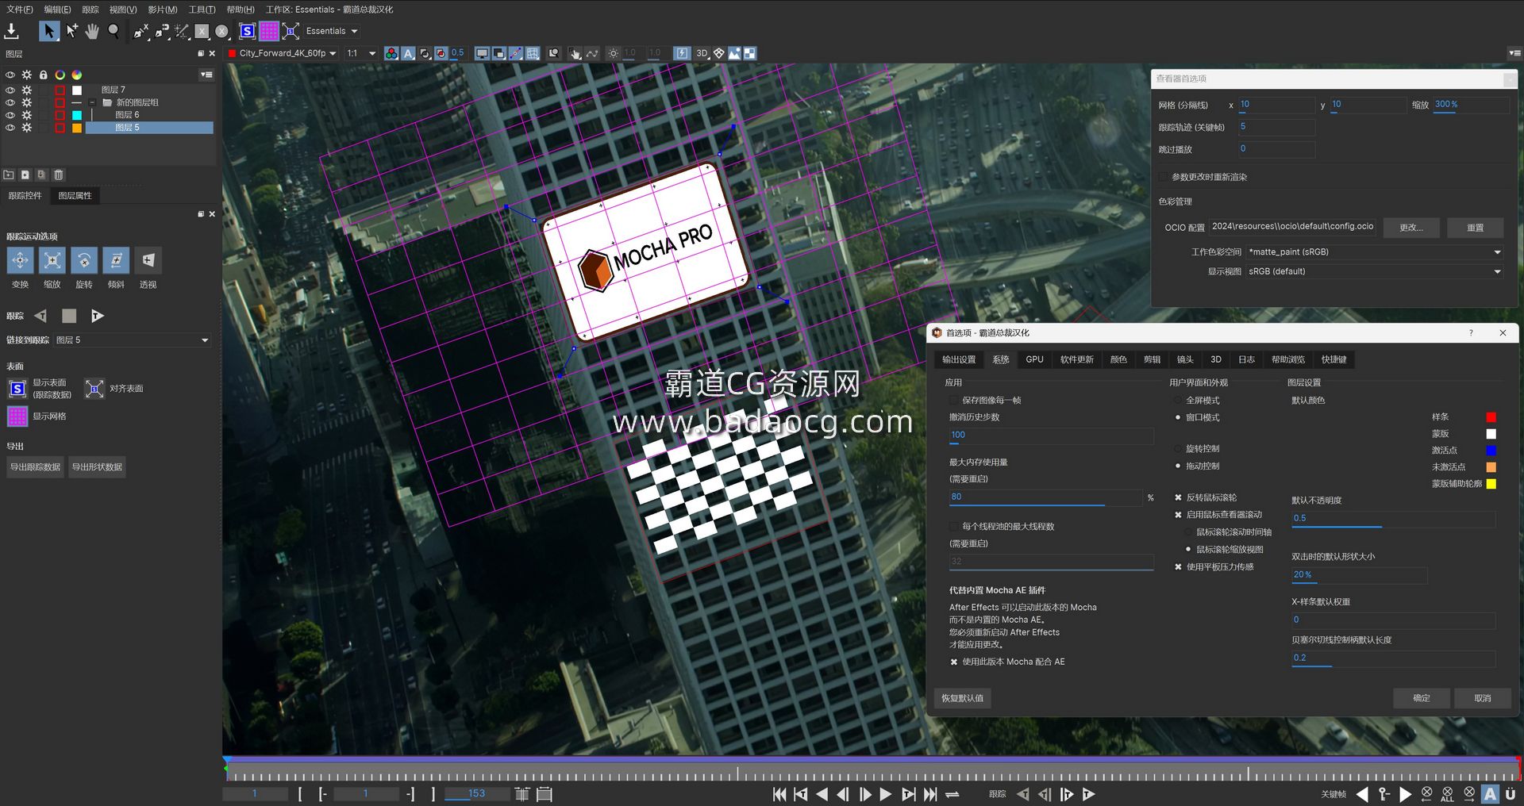
Task: Toggle 使用此版本 Mocha 配合 AE checkbox
Action: click(954, 662)
